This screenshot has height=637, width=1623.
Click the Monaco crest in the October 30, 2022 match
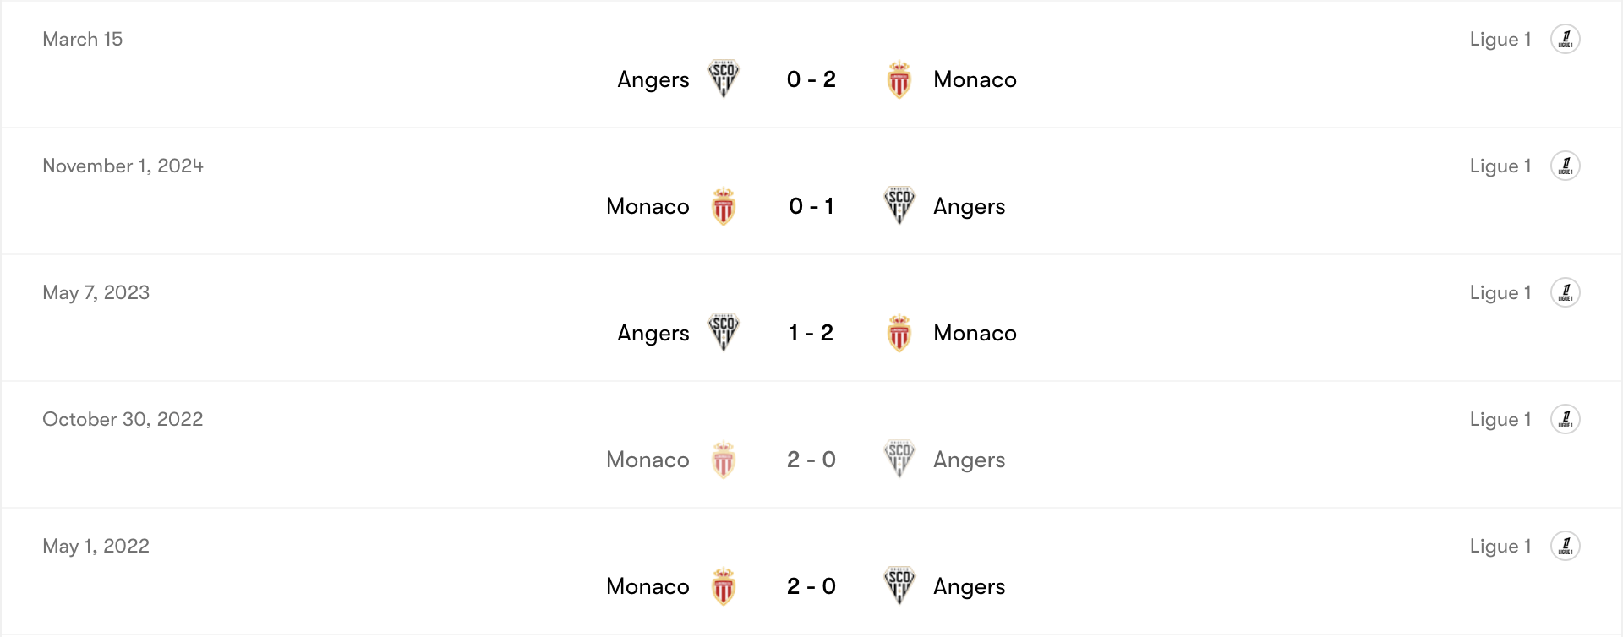[724, 460]
